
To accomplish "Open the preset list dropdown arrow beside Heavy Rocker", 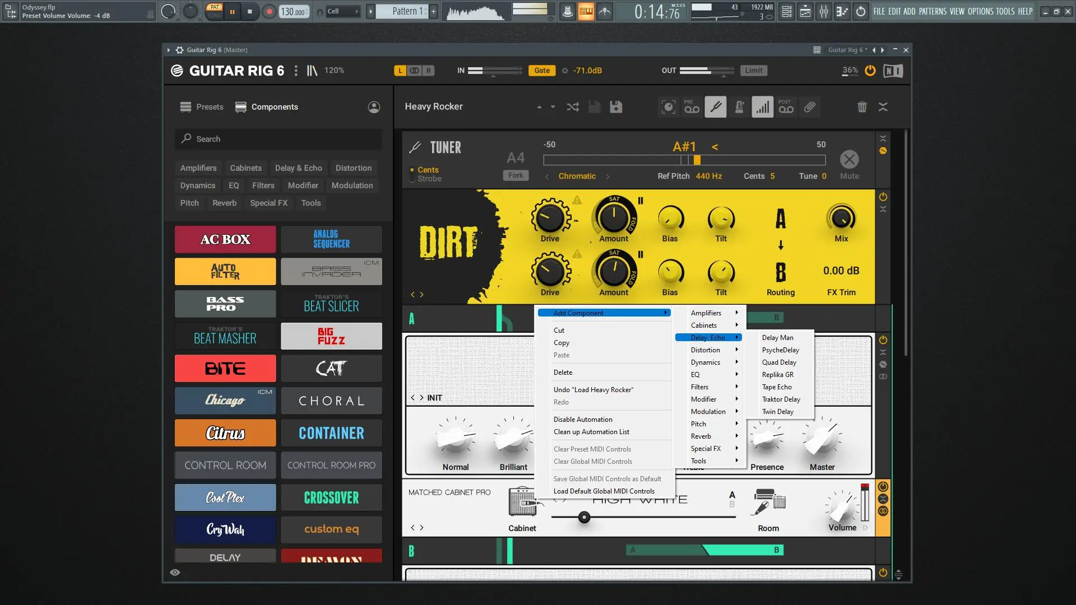I will [553, 107].
